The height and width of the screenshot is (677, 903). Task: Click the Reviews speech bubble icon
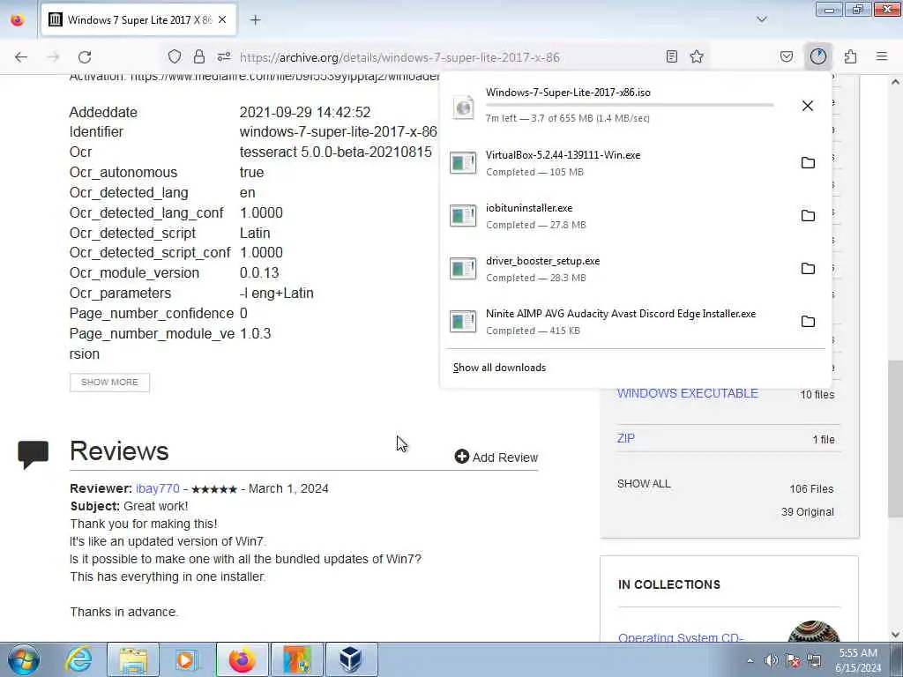tap(33, 455)
